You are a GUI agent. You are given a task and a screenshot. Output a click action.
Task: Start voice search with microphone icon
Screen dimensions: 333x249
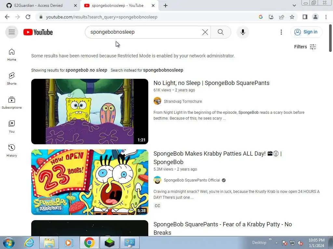[243, 32]
